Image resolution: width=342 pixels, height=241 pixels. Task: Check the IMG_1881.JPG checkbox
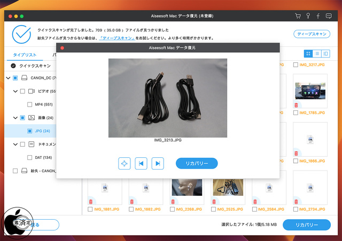point(90,209)
